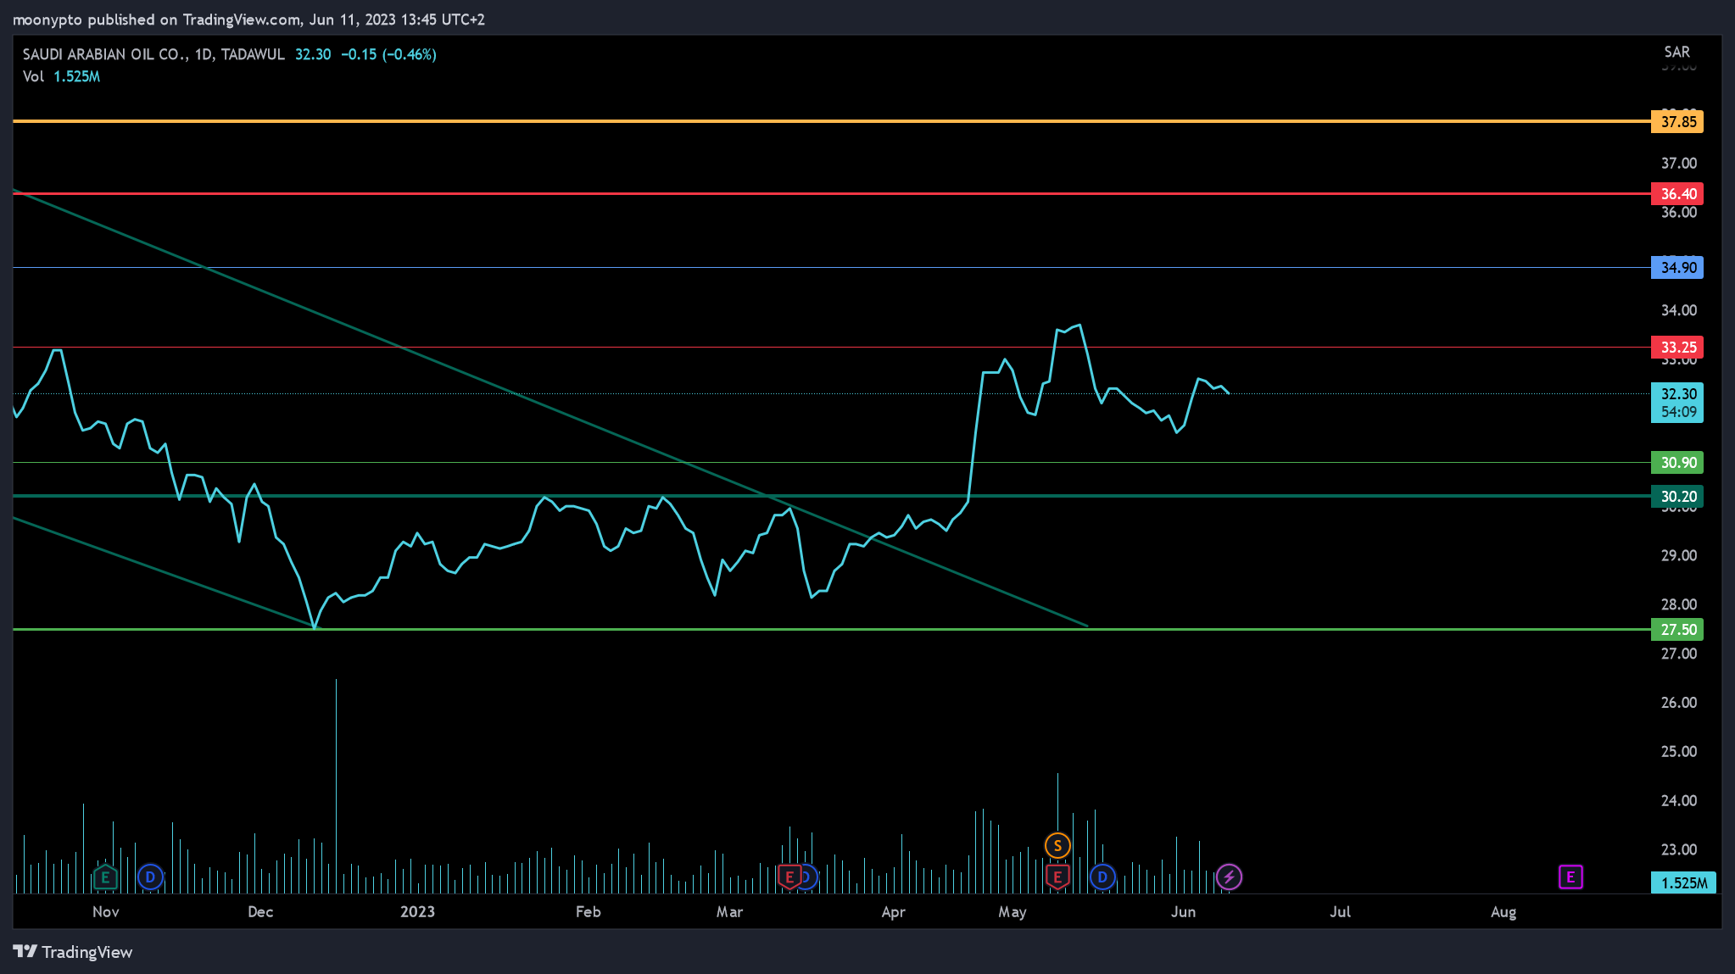This screenshot has width=1735, height=974.
Task: Click the 24.00 price axis value
Action: tap(1678, 801)
